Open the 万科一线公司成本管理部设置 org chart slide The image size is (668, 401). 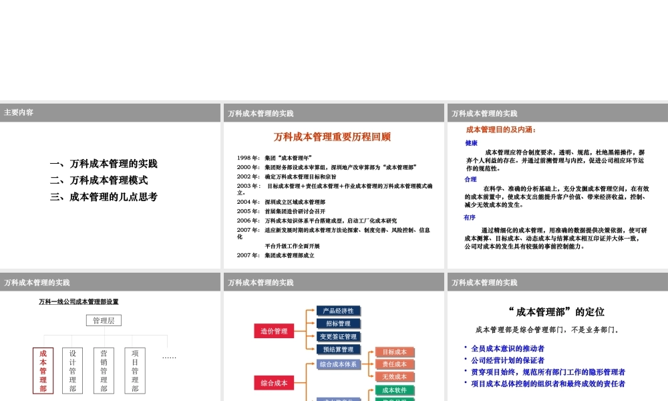(110, 337)
